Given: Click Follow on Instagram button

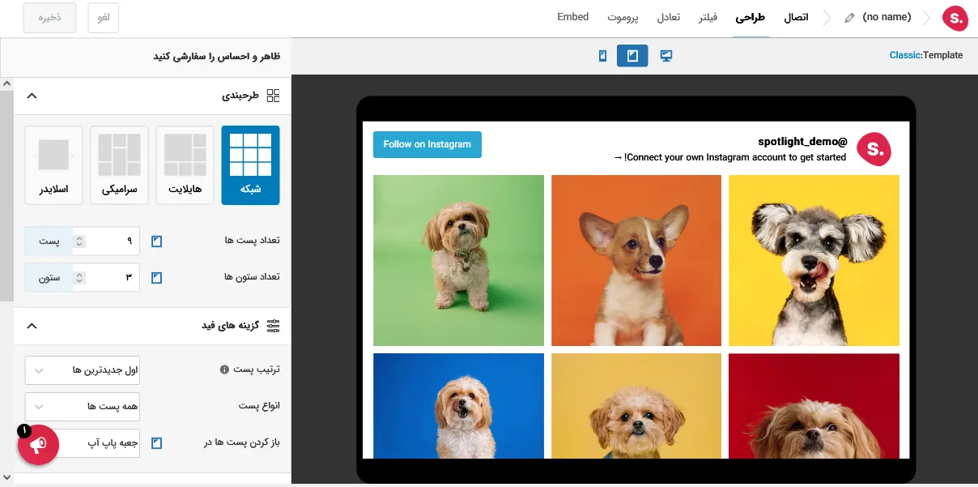Looking at the screenshot, I should click(427, 144).
